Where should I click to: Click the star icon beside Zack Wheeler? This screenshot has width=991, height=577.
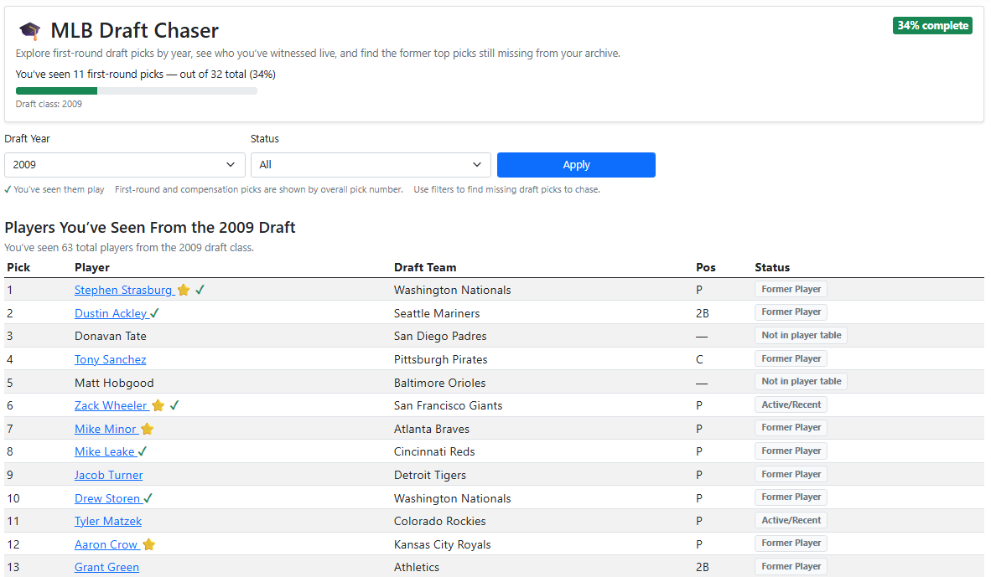158,405
